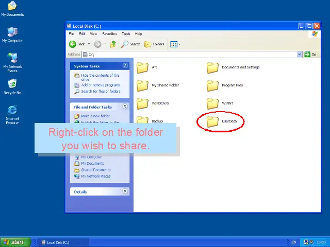The height and width of the screenshot is (247, 330).
Task: Open Search with the magnifier button
Action: 130,44
